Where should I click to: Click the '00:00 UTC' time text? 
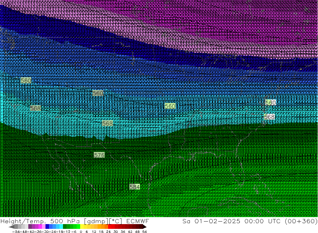(263, 221)
